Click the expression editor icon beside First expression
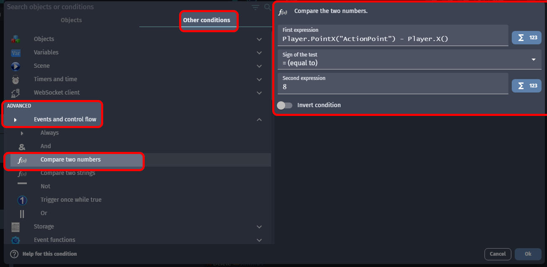 [526, 38]
